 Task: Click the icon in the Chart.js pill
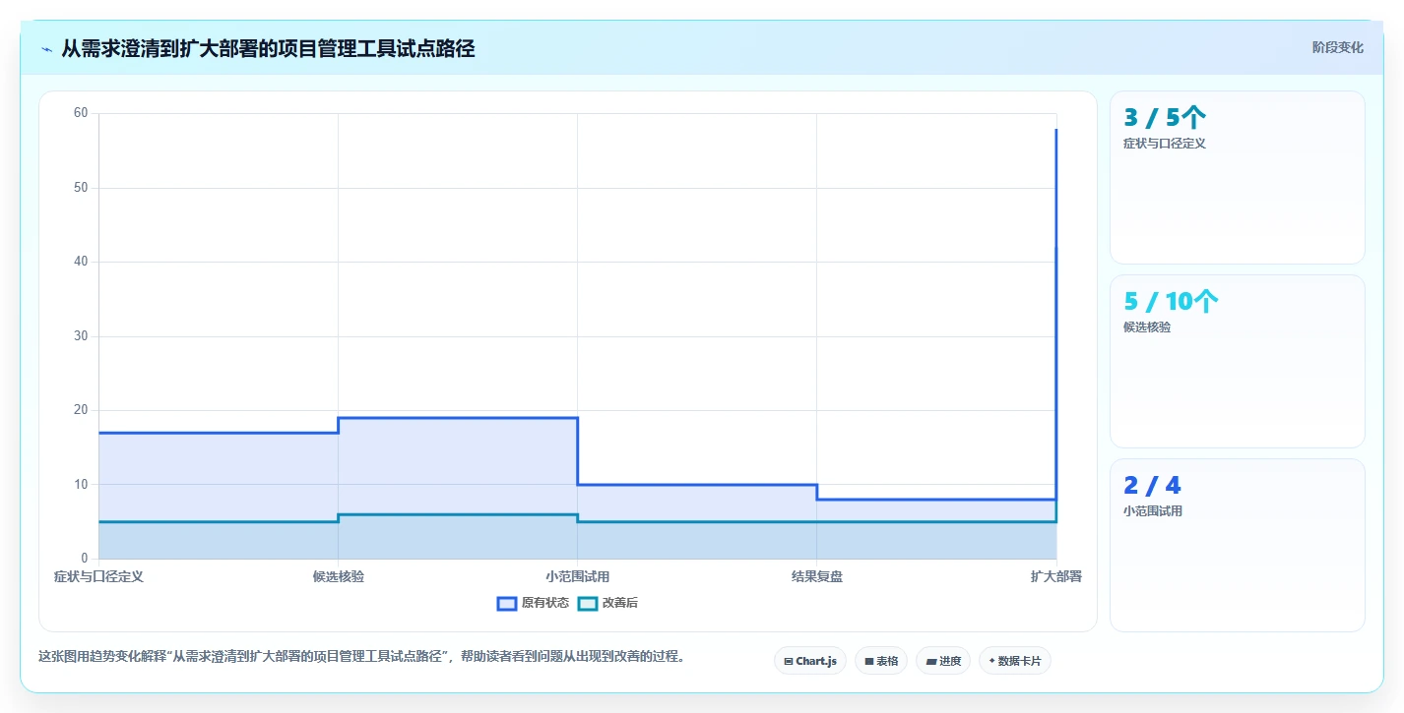[789, 662]
